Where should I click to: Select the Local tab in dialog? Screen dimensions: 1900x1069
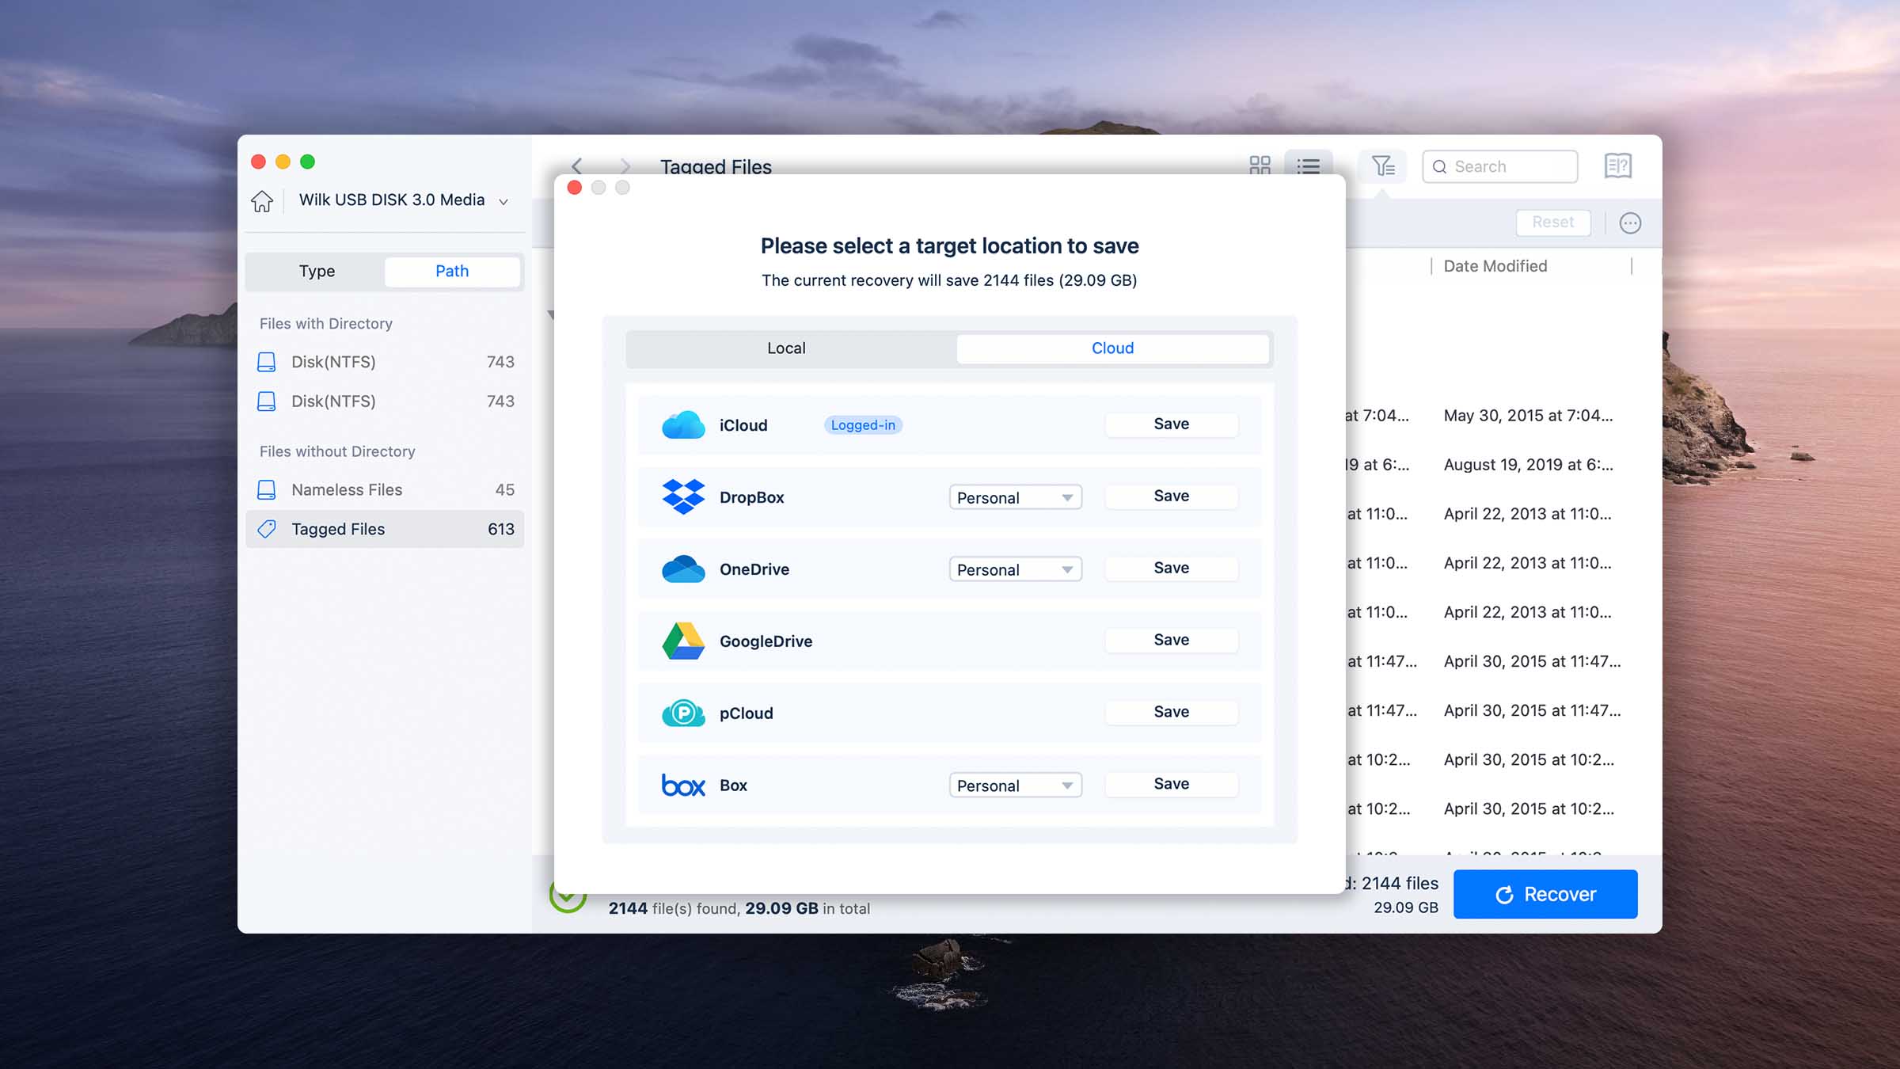click(x=786, y=348)
